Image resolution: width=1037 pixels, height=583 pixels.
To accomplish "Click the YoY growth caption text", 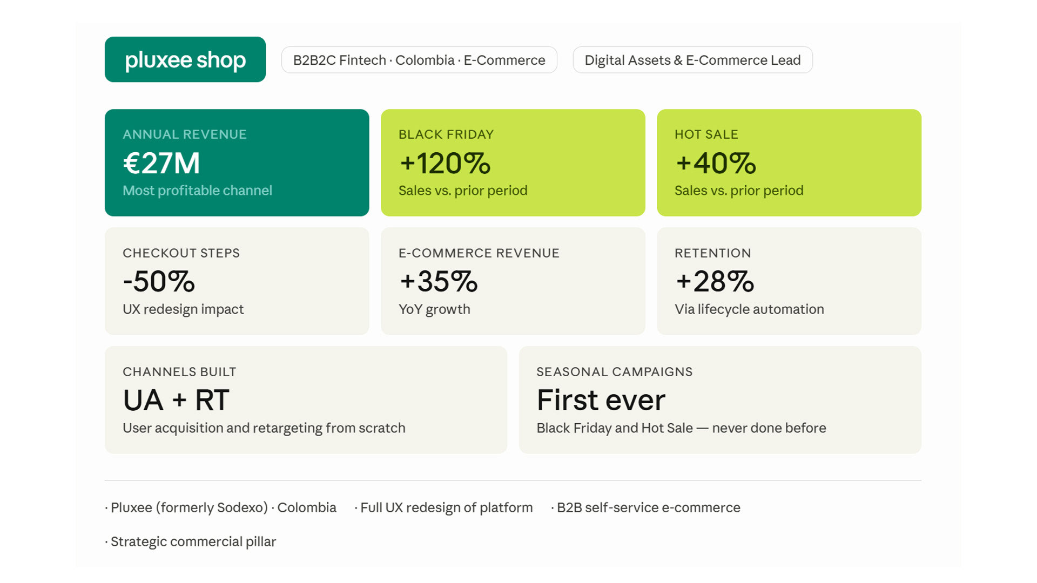I will (434, 309).
